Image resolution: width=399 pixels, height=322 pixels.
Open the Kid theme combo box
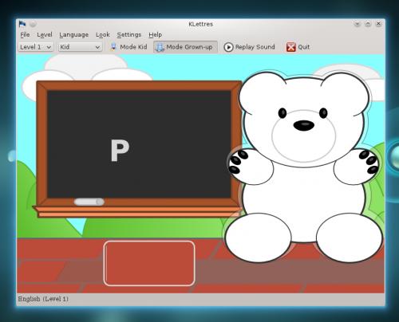click(80, 47)
